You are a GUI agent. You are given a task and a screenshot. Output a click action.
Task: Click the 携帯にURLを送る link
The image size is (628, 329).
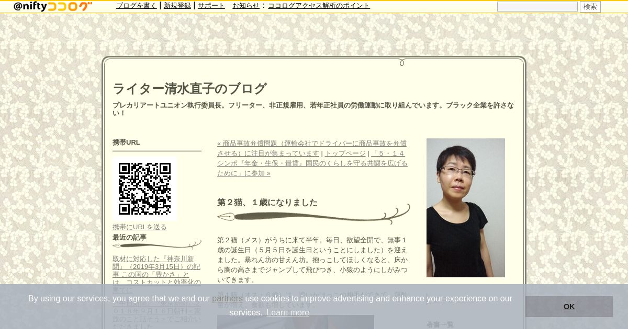point(140,227)
